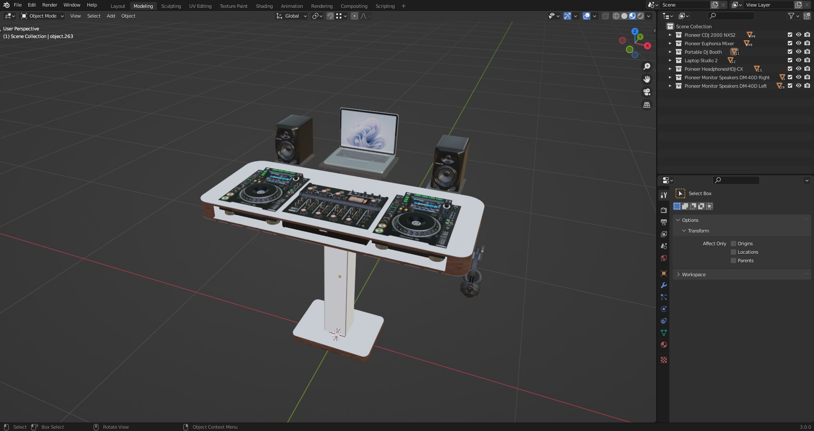Screen dimensions: 814x431
Task: Open the Render properties tab
Action: pyautogui.click(x=664, y=210)
